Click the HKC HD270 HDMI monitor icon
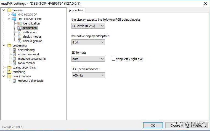Viewport: 210px width, 131px height. 14,19
